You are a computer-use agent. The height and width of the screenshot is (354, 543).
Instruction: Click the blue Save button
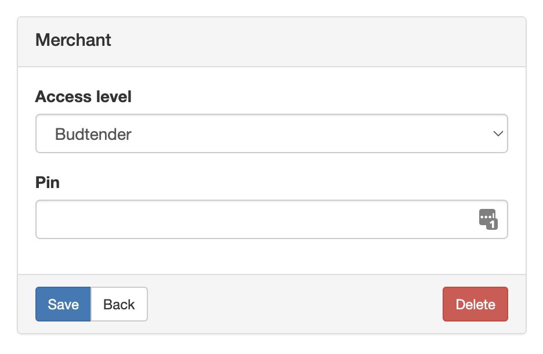(63, 304)
